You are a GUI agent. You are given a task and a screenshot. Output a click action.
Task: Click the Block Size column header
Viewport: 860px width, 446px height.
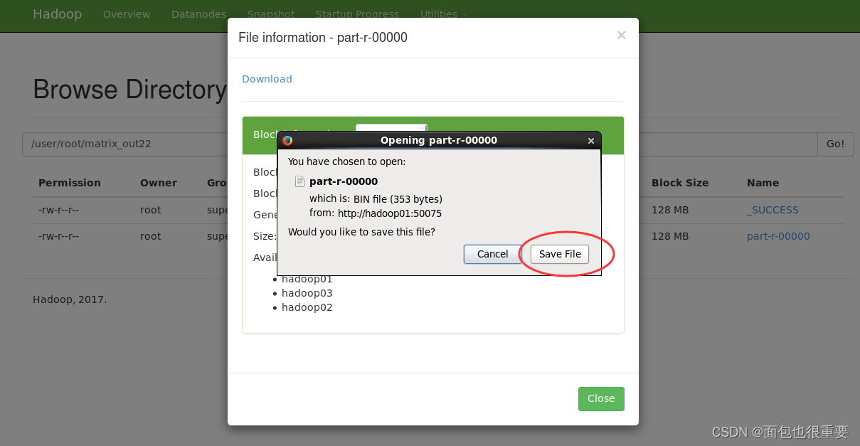tap(680, 183)
